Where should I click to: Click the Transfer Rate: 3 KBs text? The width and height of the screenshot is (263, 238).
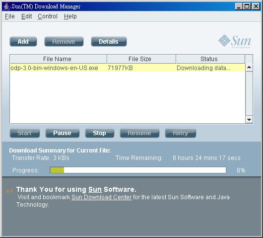pos(41,158)
